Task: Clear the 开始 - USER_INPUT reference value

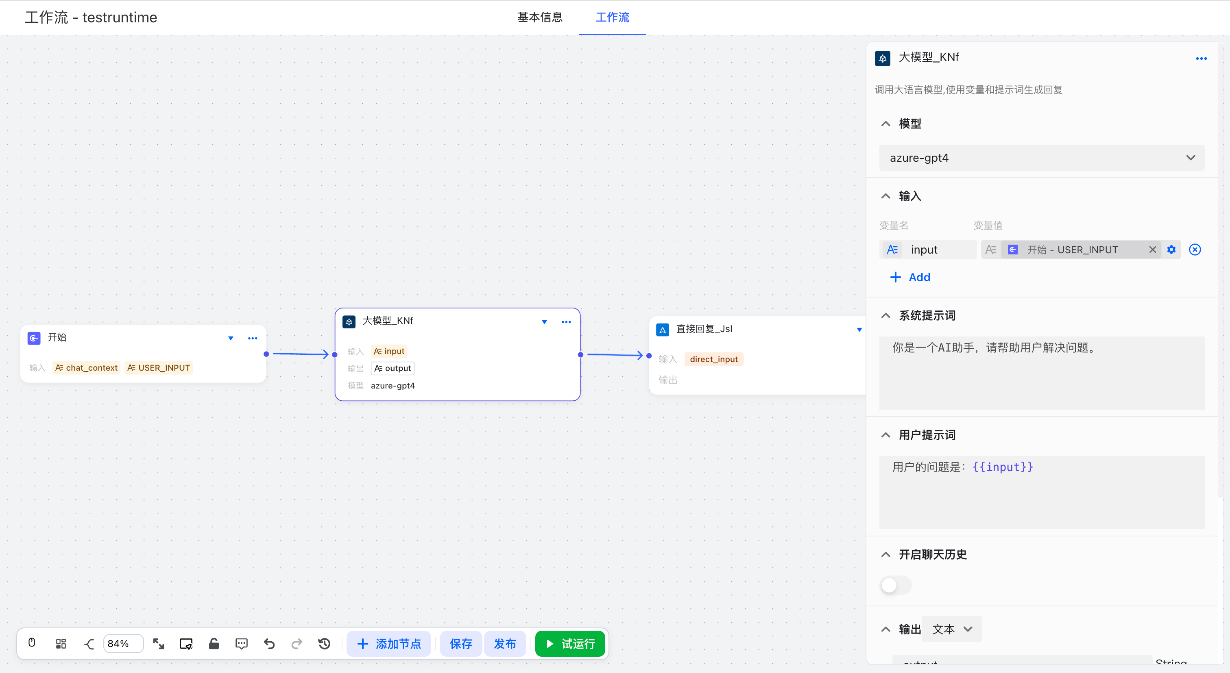Action: 1152,250
